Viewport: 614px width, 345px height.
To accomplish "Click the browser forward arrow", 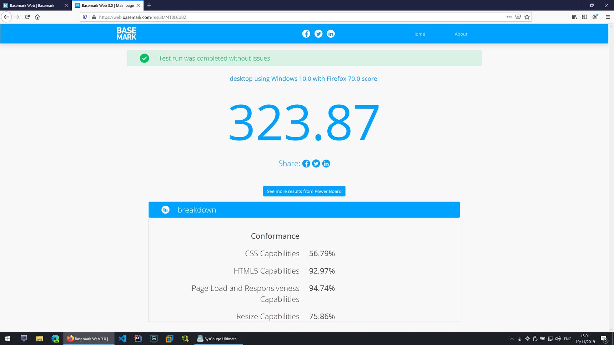I will click(x=17, y=17).
